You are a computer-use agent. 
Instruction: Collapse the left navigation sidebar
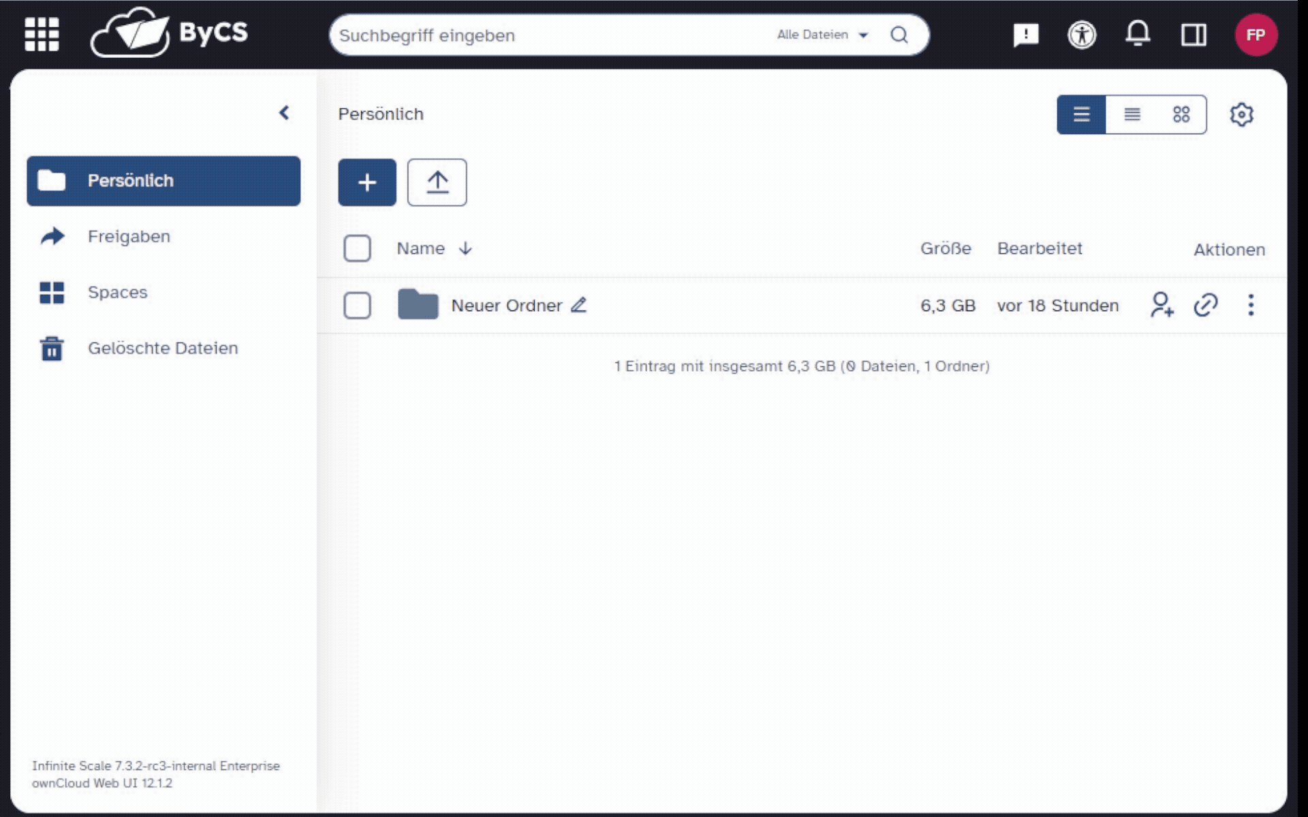pyautogui.click(x=284, y=113)
